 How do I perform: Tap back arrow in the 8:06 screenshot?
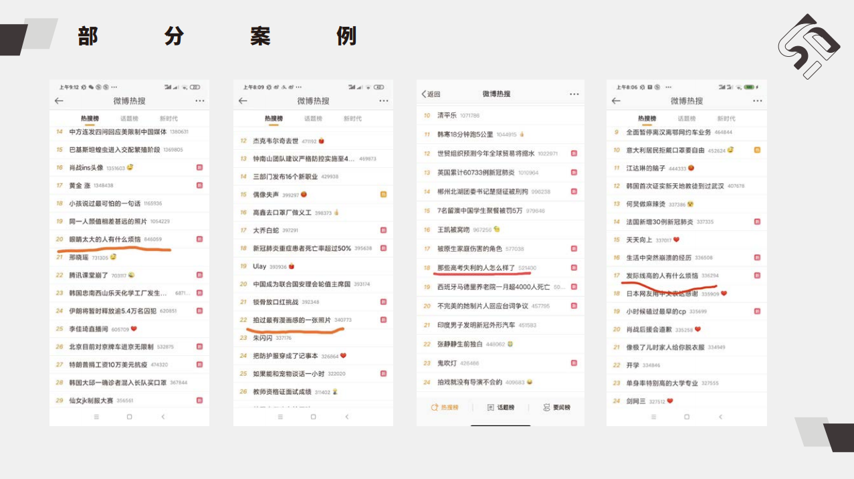pyautogui.click(x=616, y=101)
